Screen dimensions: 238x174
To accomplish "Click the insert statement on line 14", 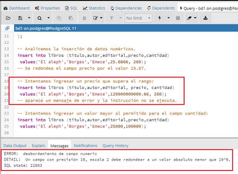I will 93,56.
